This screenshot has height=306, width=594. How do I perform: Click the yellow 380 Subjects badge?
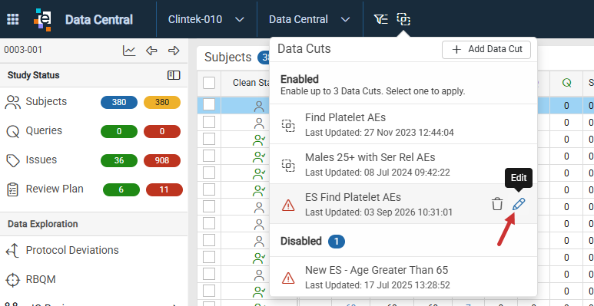[162, 102]
